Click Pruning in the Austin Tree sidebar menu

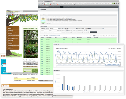click(10, 29)
